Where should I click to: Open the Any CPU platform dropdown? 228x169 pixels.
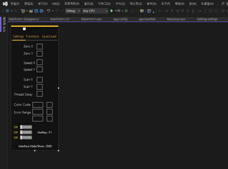(x=95, y=11)
